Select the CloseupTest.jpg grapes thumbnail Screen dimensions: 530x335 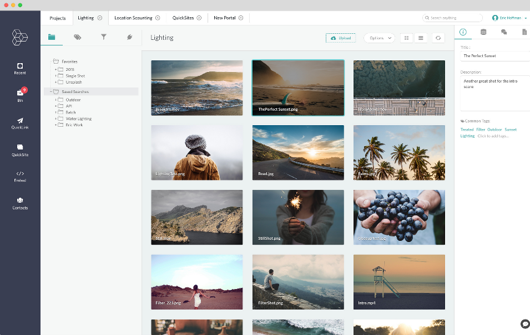coord(399,217)
